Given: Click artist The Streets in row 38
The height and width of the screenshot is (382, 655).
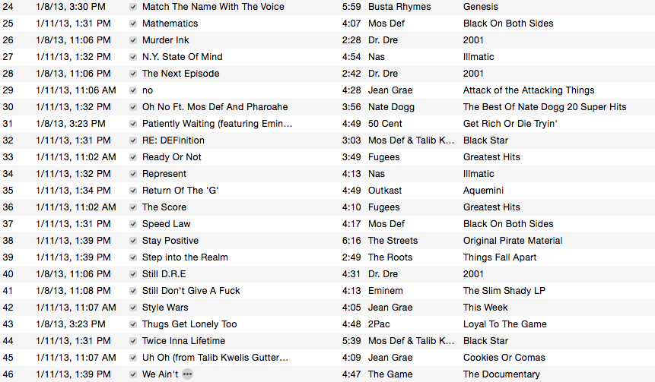Looking at the screenshot, I should pyautogui.click(x=393, y=241).
